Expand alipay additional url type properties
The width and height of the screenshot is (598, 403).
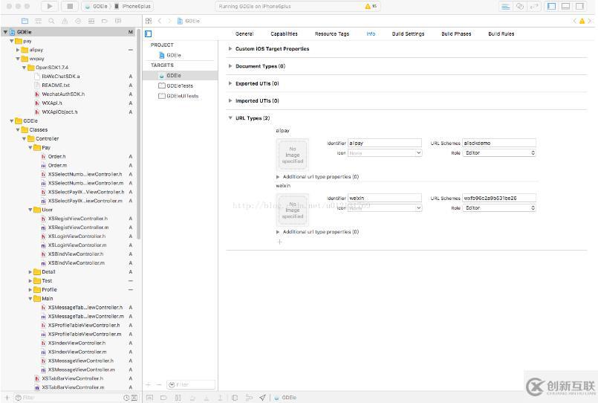click(278, 177)
